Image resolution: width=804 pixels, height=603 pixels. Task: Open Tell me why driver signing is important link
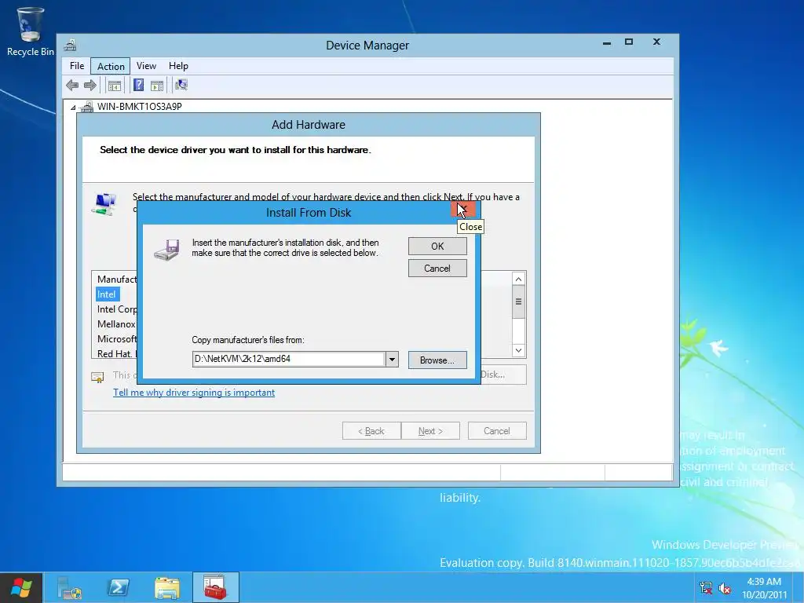click(x=194, y=393)
